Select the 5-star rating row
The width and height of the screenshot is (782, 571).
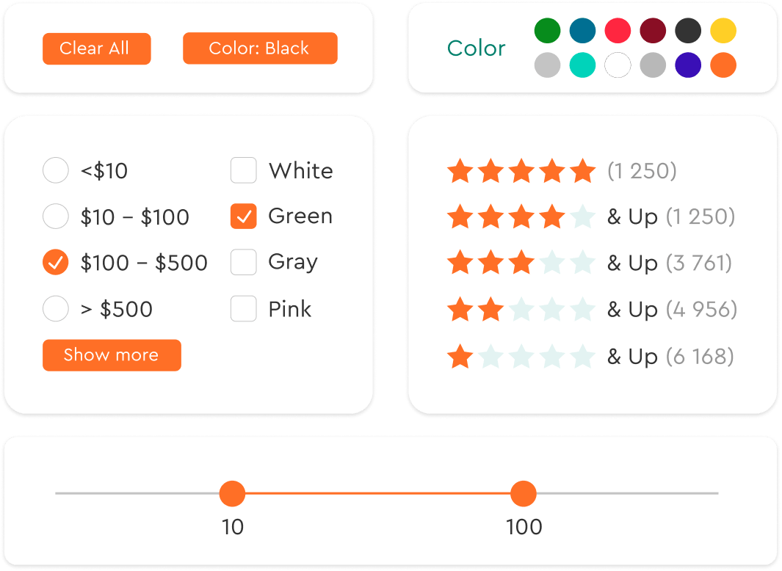521,171
